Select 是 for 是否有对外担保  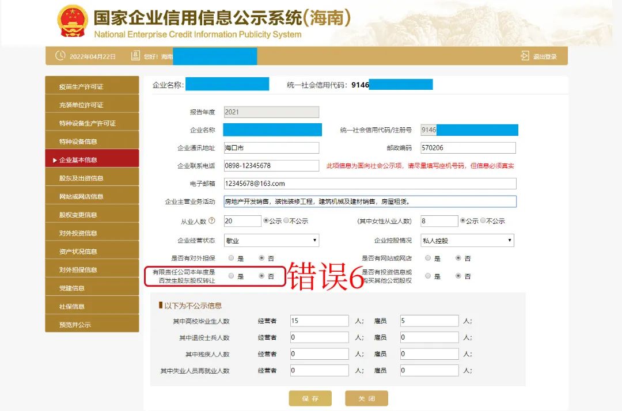pos(231,258)
